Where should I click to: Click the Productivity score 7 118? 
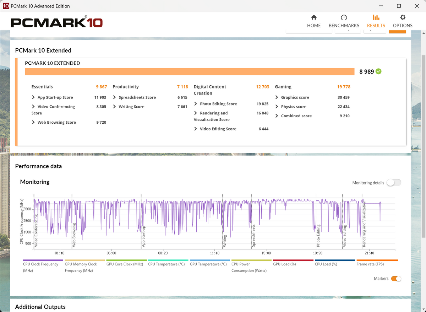[x=182, y=87]
